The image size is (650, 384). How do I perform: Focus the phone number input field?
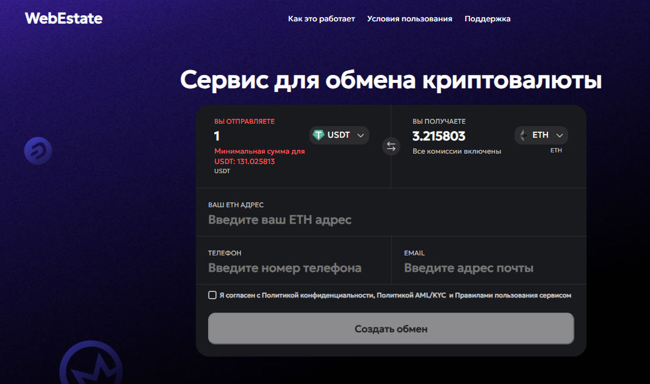click(x=294, y=268)
